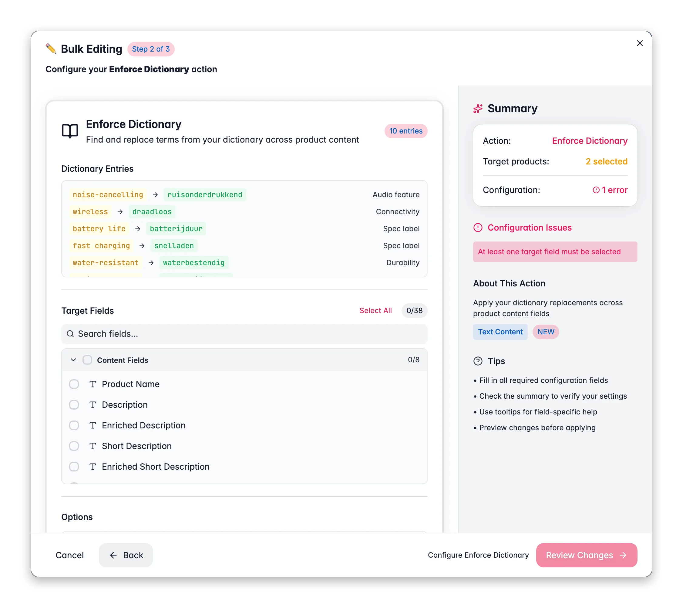The width and height of the screenshot is (683, 608).
Task: Click the battery life source term
Action: coord(99,229)
